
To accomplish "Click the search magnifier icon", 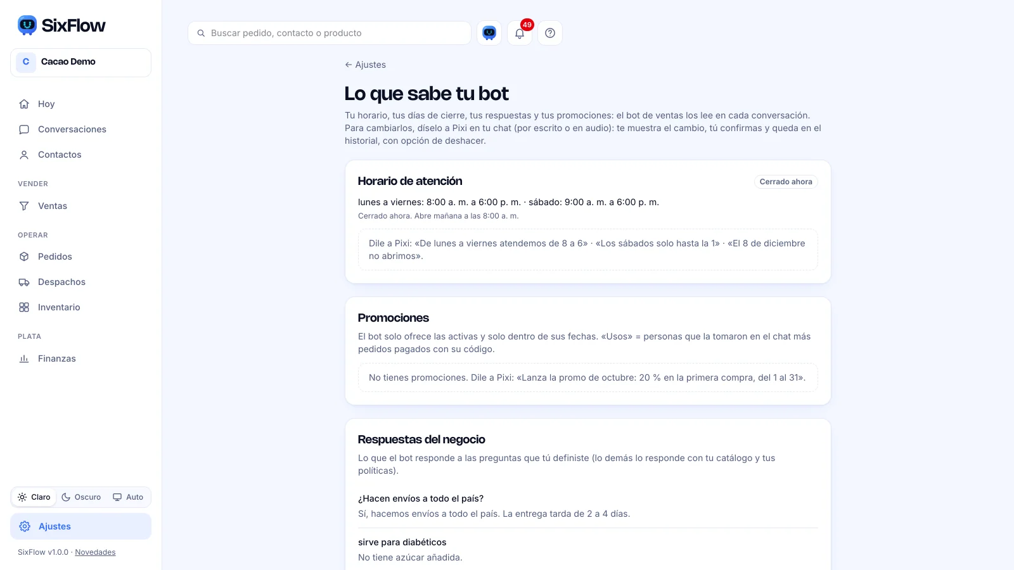I will [x=201, y=33].
